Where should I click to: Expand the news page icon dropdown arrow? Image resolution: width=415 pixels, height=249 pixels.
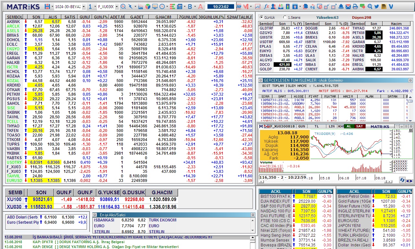(x=185, y=6)
